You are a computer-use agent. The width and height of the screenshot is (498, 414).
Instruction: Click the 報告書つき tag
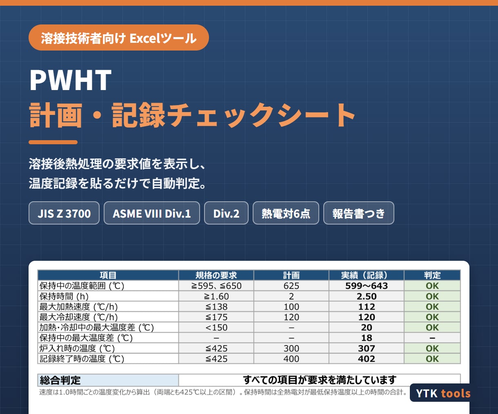click(x=358, y=213)
